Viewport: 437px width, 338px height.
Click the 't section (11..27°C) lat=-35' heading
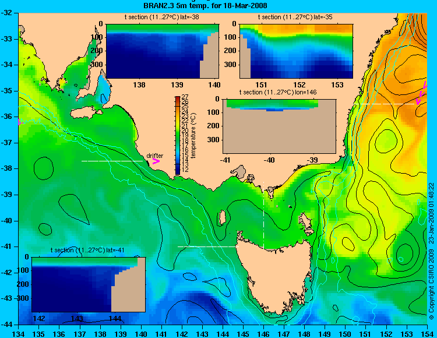295,17
